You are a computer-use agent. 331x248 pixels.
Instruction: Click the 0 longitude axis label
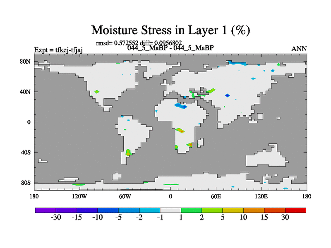[x=170, y=197]
